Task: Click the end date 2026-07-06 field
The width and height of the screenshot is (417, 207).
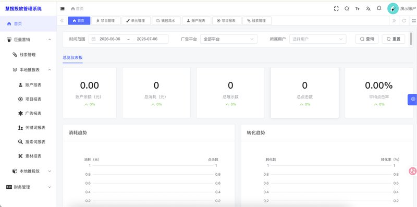Action: pos(147,39)
